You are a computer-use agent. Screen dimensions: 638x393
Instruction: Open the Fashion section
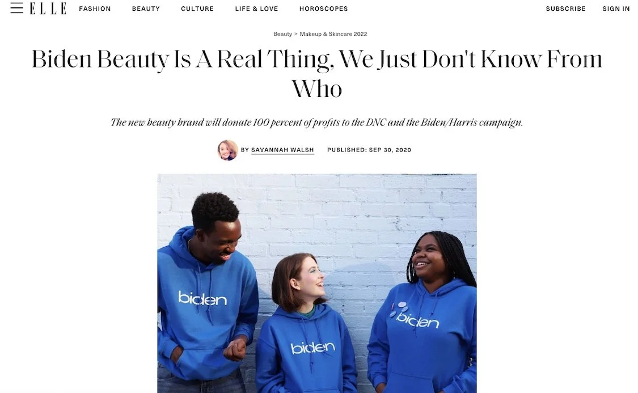pos(95,9)
